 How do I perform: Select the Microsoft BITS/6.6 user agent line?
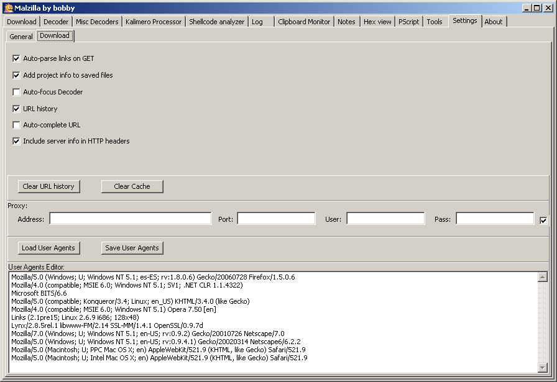click(39, 293)
